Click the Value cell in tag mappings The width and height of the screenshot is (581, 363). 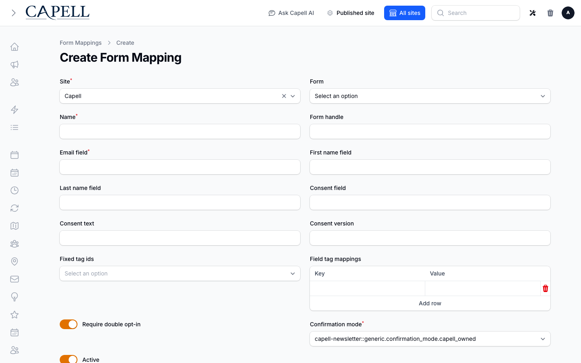click(x=483, y=288)
